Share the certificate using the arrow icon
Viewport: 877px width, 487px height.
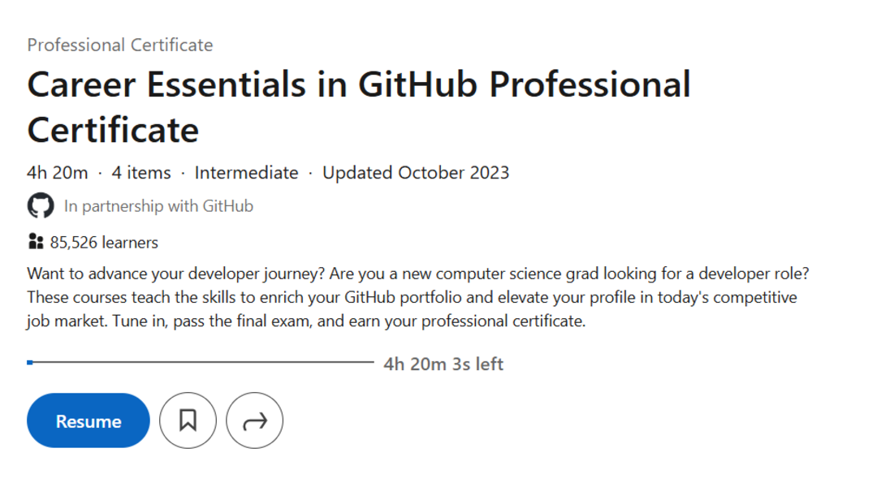pos(254,420)
